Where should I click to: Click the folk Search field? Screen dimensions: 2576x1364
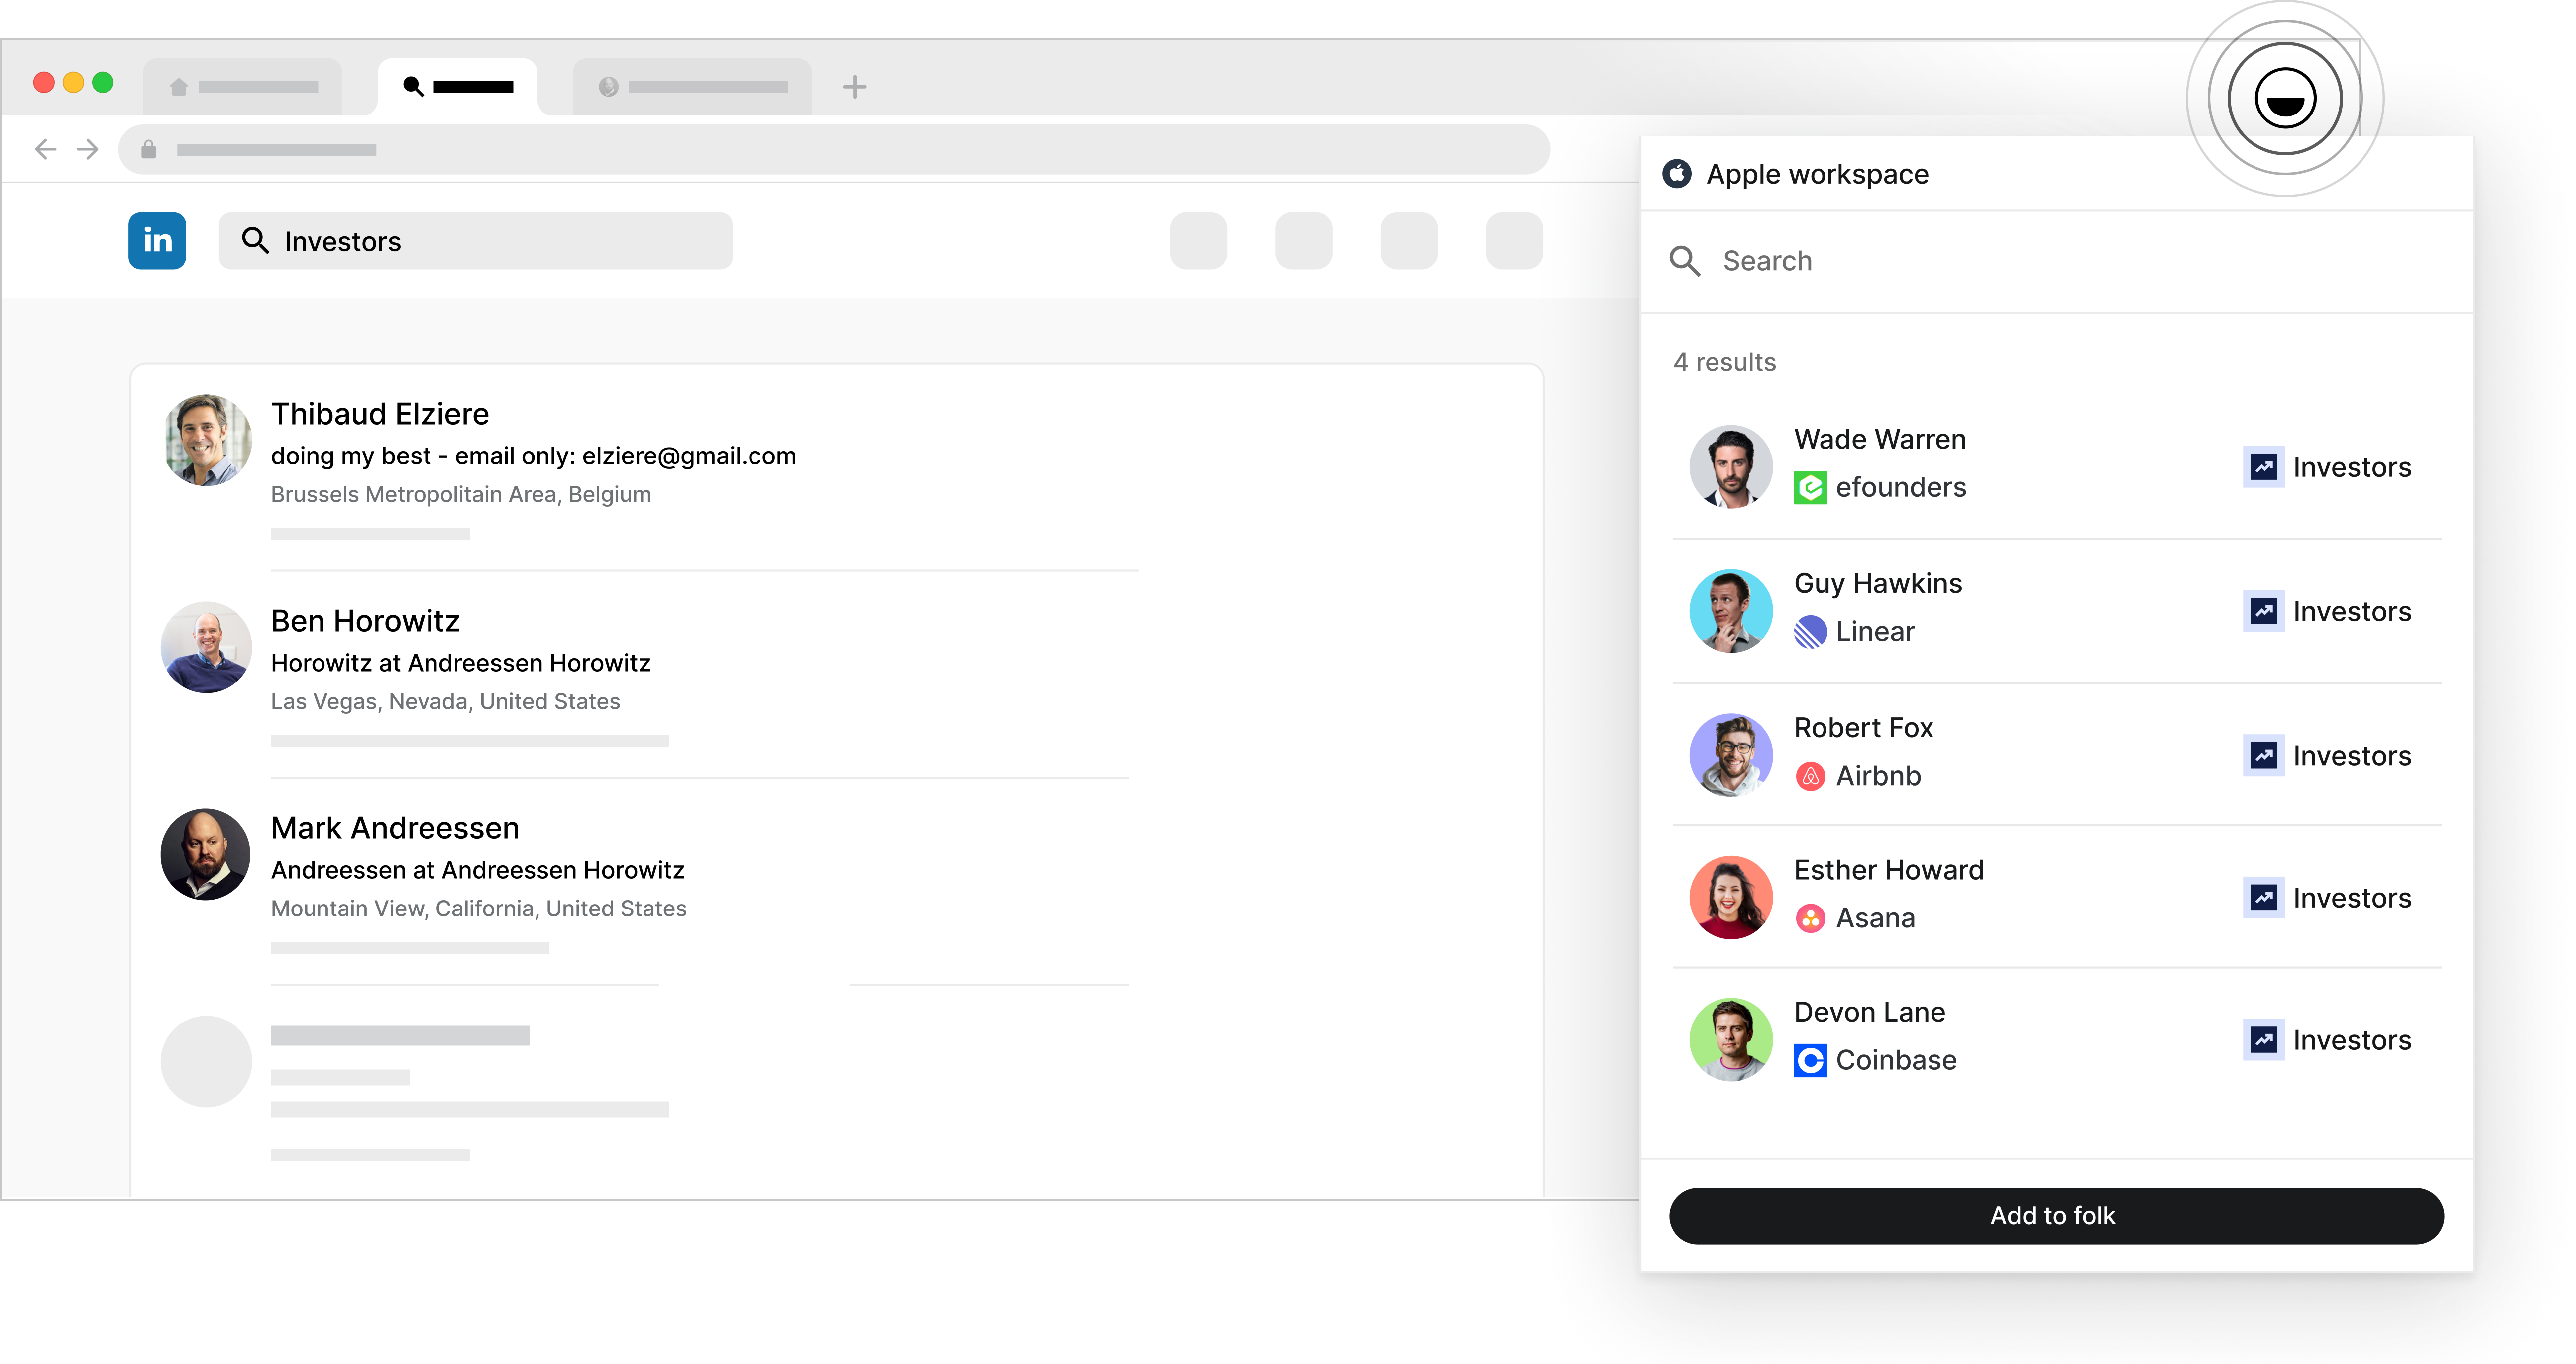(x=2056, y=262)
